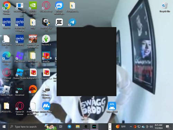Open the 70°F weather widget

(x=121, y=127)
